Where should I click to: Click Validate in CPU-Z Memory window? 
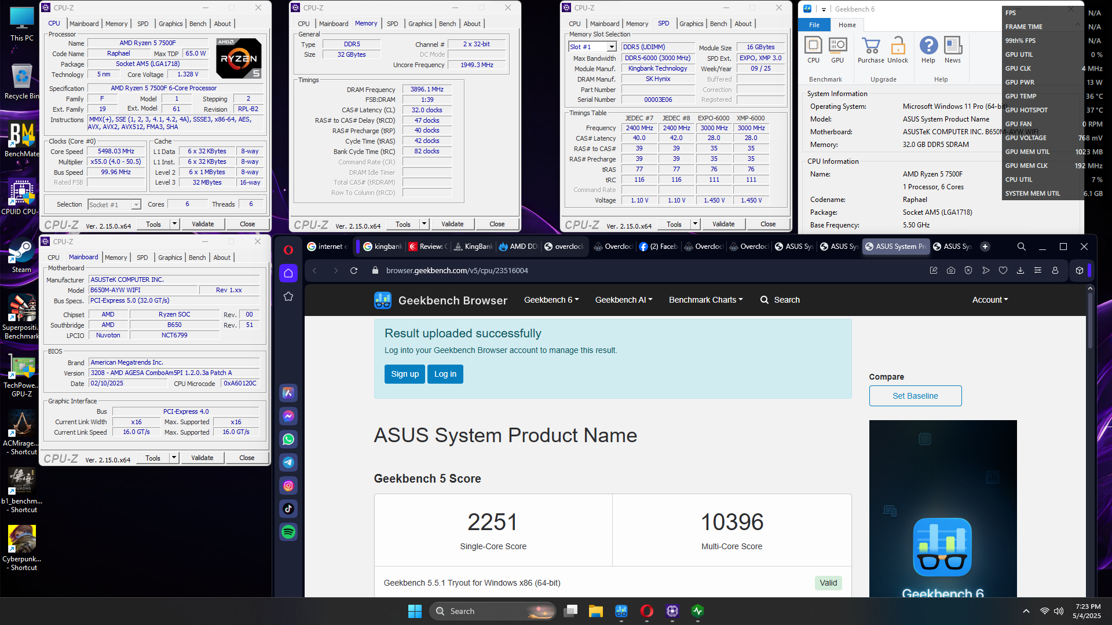(x=452, y=224)
